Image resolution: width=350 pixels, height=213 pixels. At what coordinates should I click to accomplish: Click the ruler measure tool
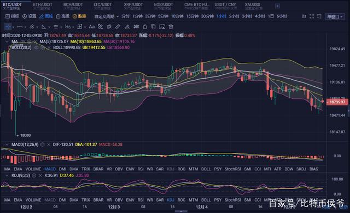tap(118, 27)
